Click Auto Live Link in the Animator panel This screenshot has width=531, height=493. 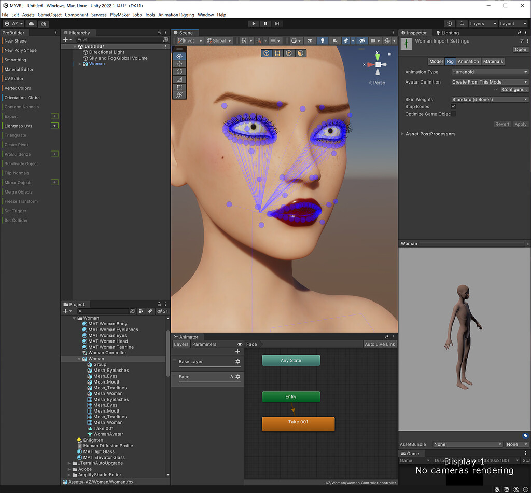pos(380,344)
